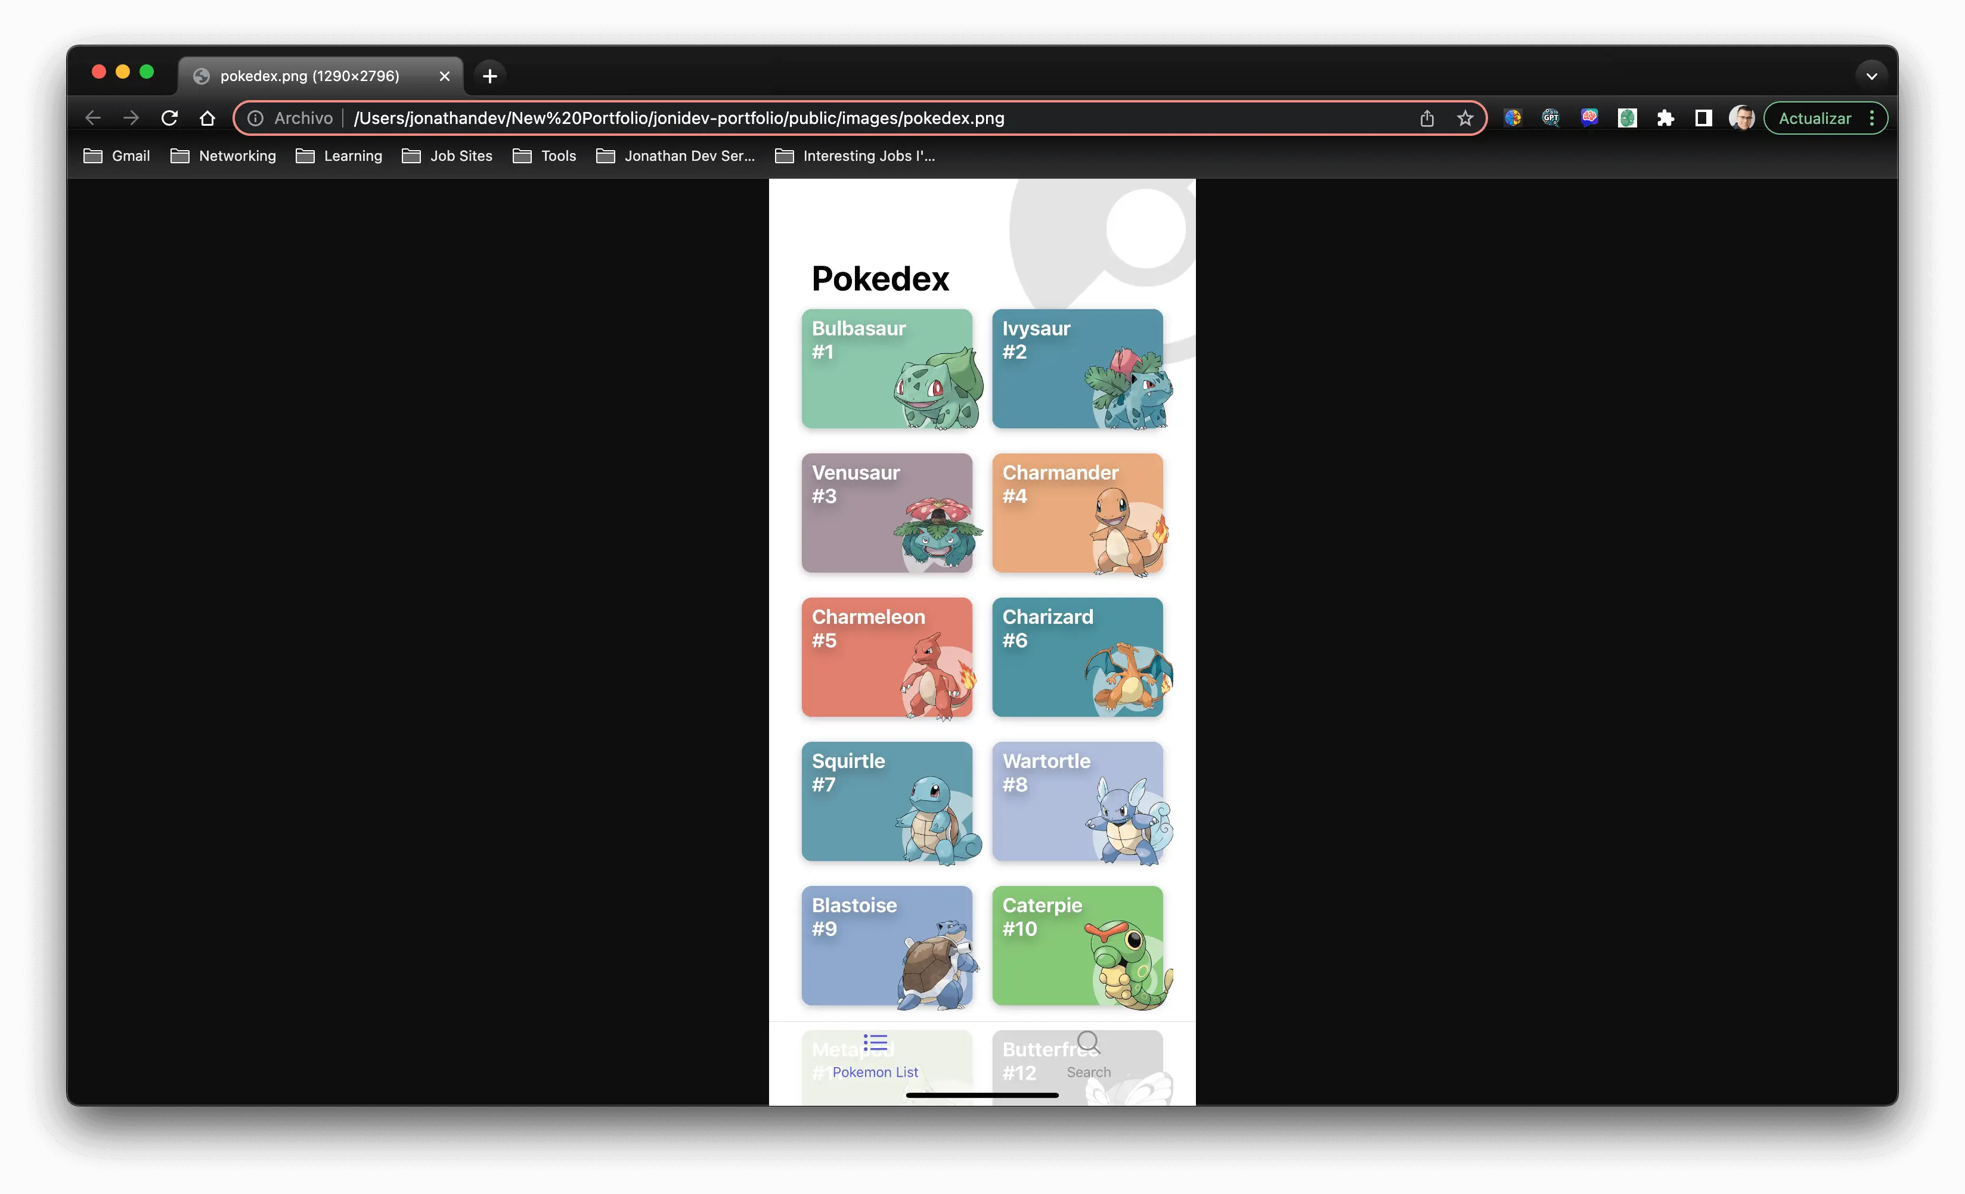The height and width of the screenshot is (1194, 1965).
Task: Open the Venusaur #3 card
Action: [887, 514]
